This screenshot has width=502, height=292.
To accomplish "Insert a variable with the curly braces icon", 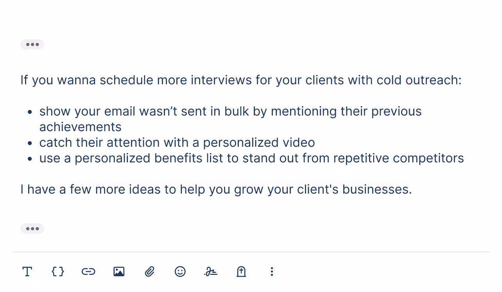I will (x=58, y=271).
